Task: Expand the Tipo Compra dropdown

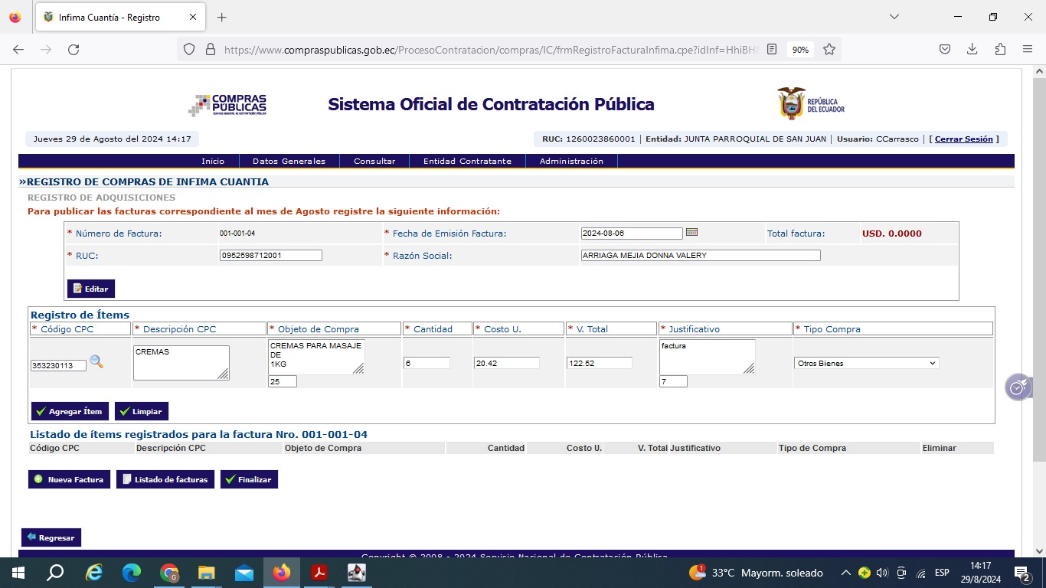Action: [867, 363]
